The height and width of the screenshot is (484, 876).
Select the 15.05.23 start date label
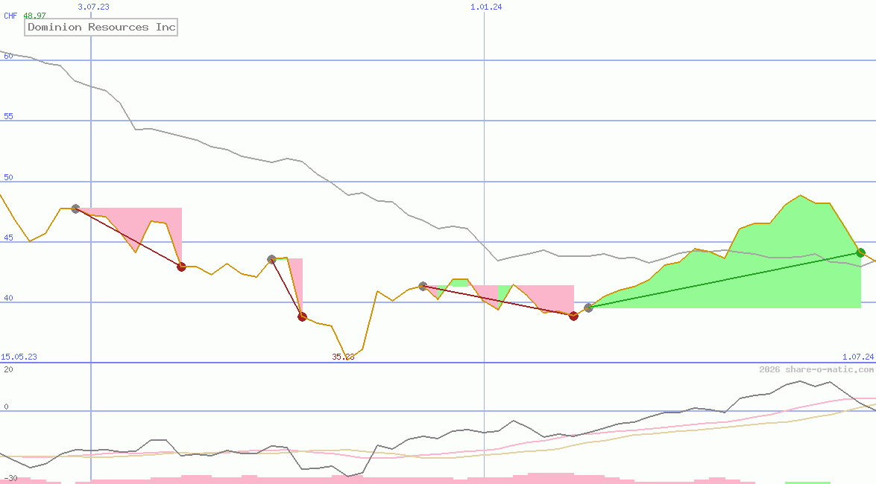pos(19,357)
